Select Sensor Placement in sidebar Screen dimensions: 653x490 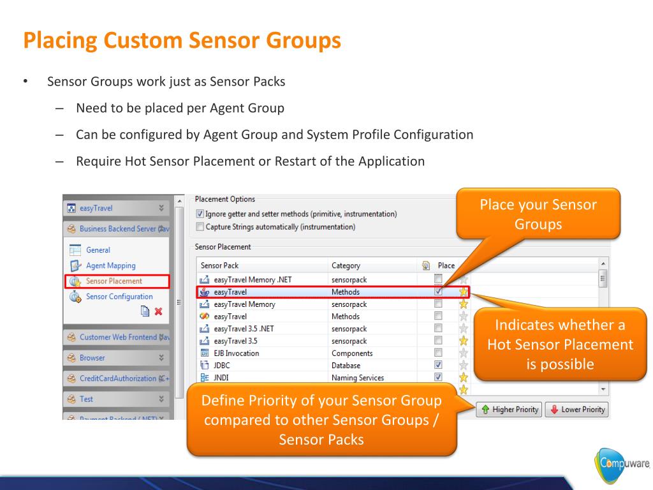[x=114, y=281]
